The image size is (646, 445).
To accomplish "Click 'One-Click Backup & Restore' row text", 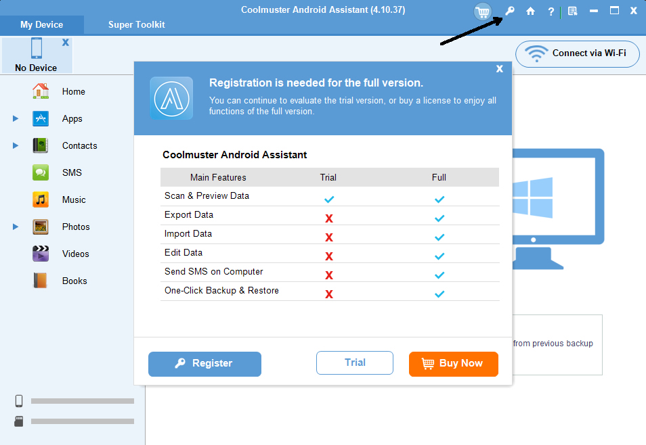I will [x=221, y=291].
